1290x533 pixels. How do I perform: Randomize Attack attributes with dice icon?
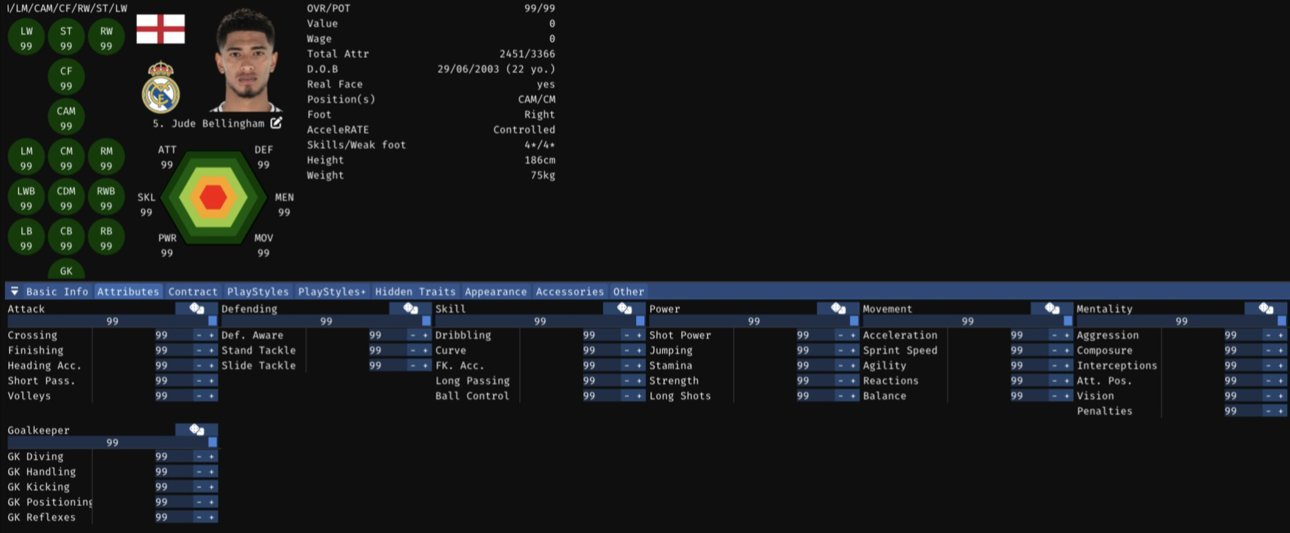pyautogui.click(x=197, y=309)
